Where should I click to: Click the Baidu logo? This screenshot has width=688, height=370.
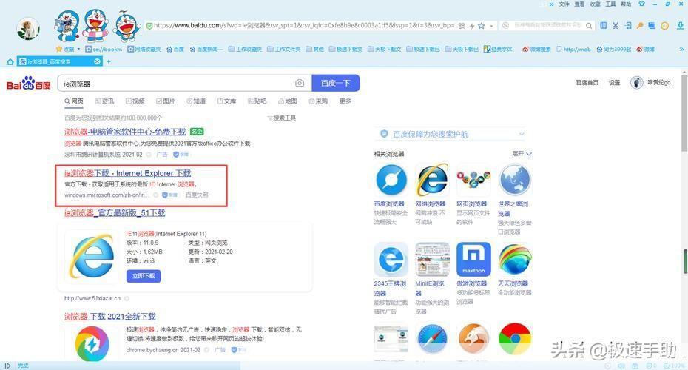(29, 83)
